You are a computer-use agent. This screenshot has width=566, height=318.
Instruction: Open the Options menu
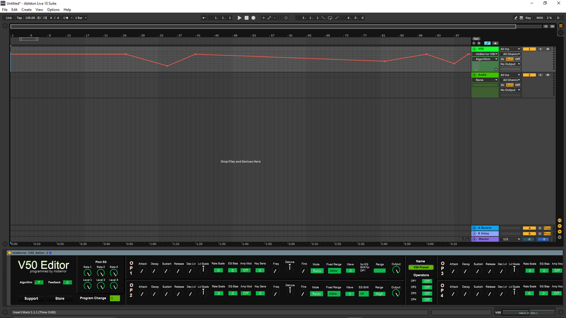pyautogui.click(x=53, y=10)
